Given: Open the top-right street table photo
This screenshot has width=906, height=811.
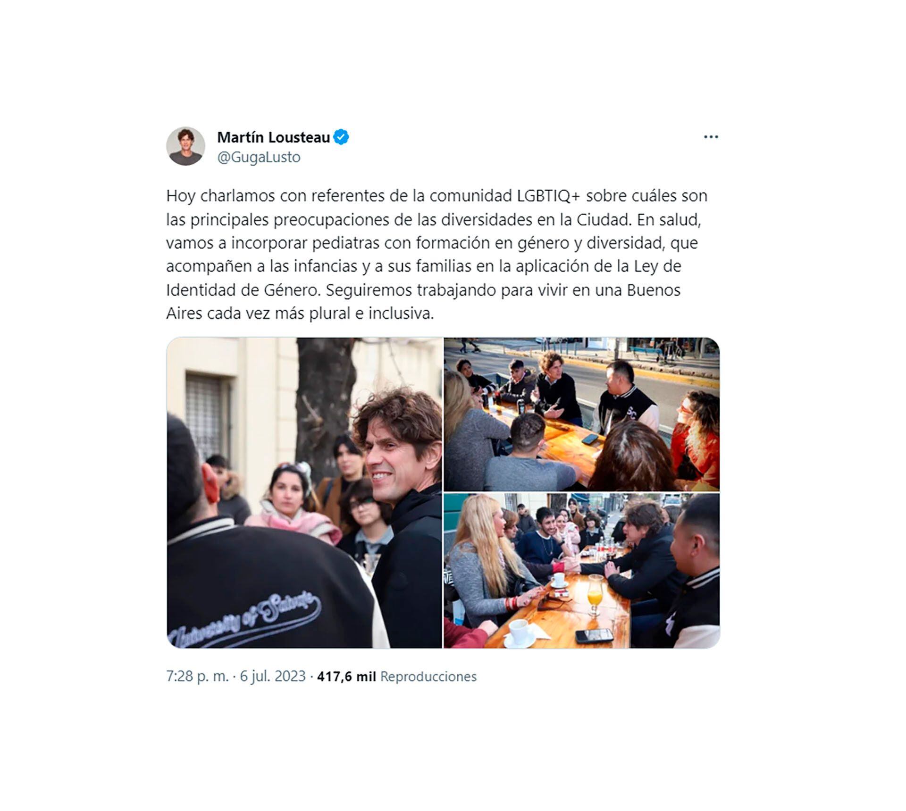Looking at the screenshot, I should tap(582, 414).
